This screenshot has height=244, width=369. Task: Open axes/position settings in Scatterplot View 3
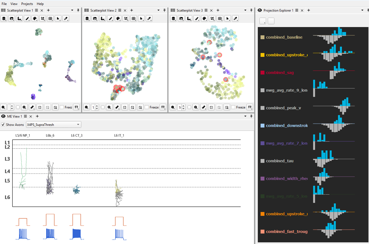point(189,18)
